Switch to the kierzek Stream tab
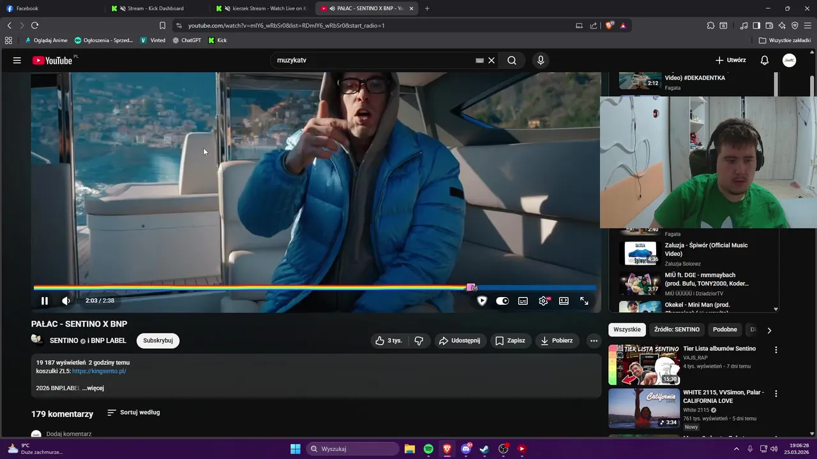Screen dimensions: 817x459 (262, 8)
